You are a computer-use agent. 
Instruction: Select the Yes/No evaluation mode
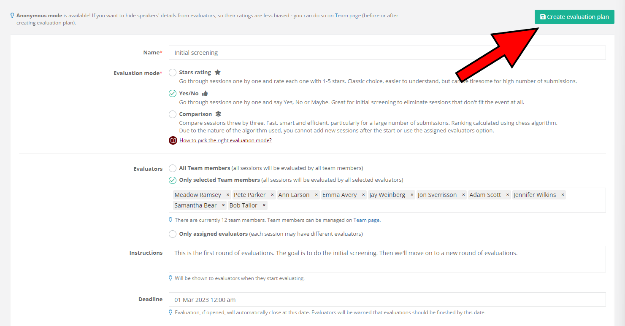pyautogui.click(x=173, y=94)
